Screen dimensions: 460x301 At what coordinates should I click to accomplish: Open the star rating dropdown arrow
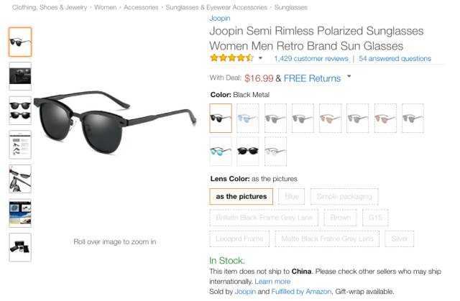[x=260, y=58]
